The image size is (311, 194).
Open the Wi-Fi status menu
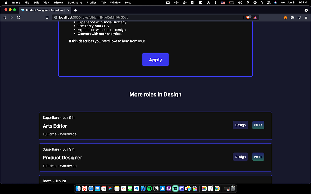(x=248, y=2)
